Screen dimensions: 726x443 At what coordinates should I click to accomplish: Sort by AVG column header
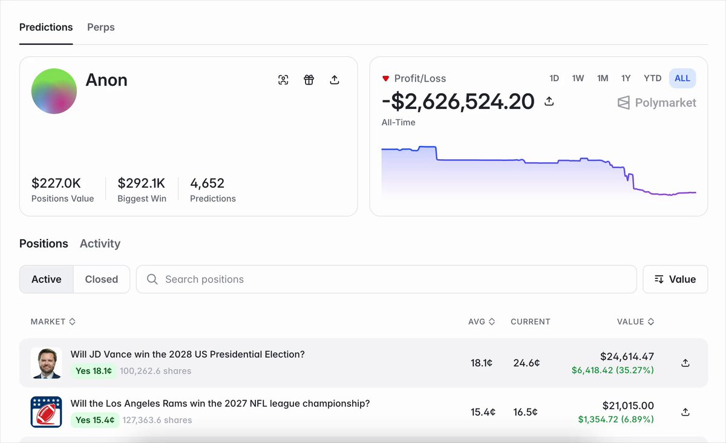(482, 321)
